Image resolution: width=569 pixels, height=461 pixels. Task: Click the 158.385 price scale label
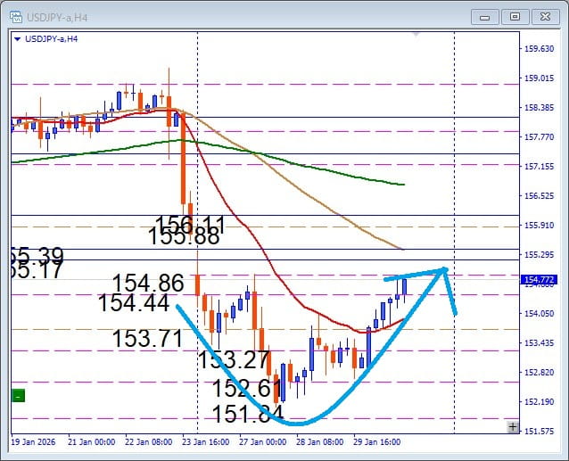pyautogui.click(x=540, y=107)
